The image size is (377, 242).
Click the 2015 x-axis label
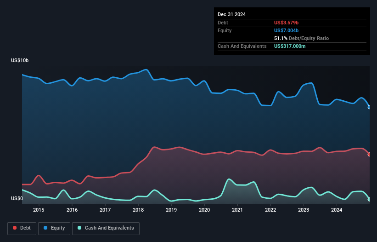(x=39, y=210)
